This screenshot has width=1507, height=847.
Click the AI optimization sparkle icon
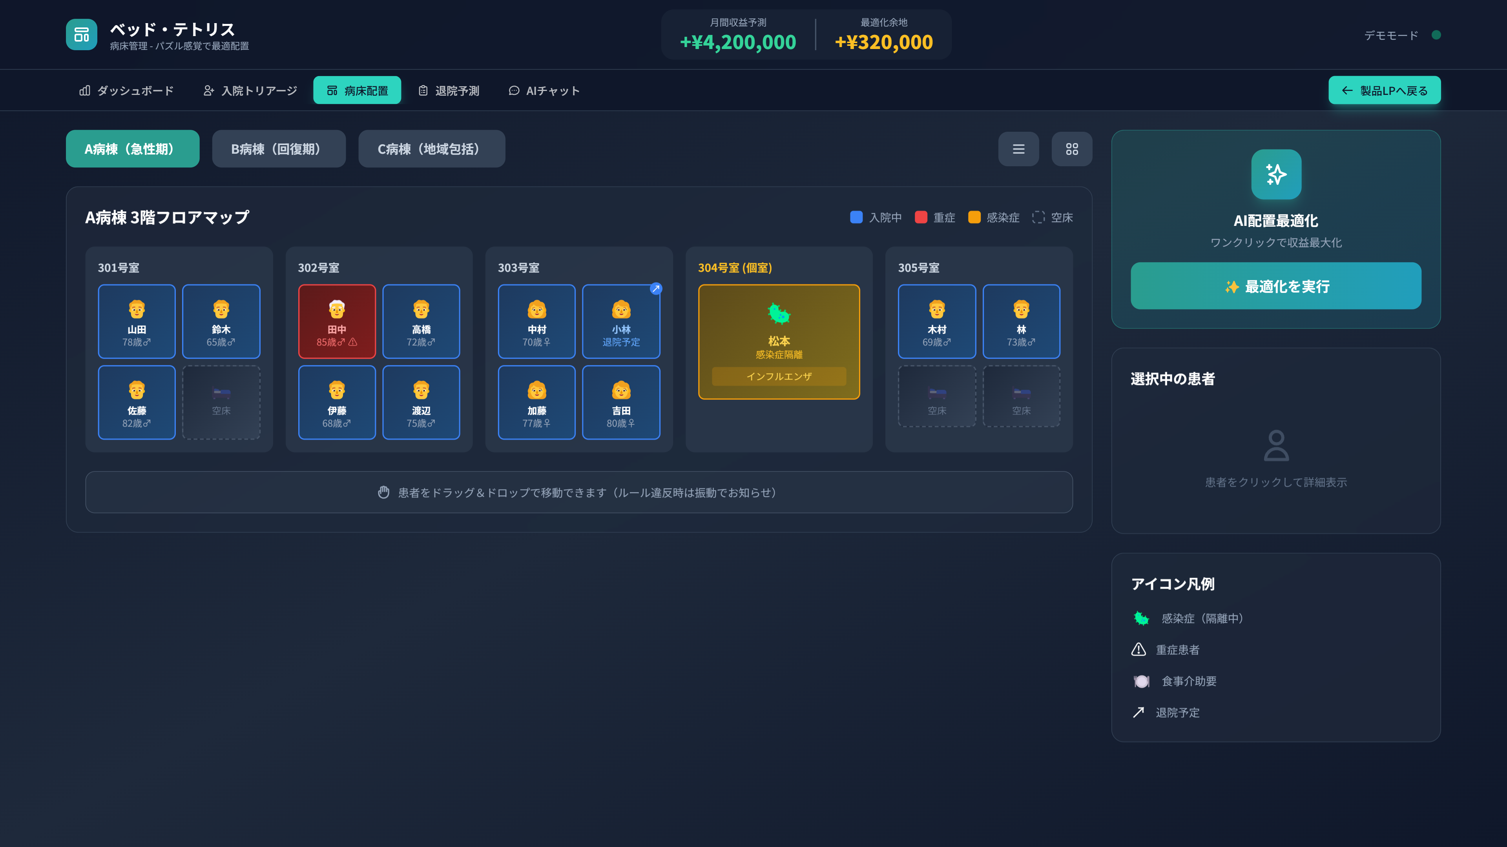click(x=1276, y=174)
